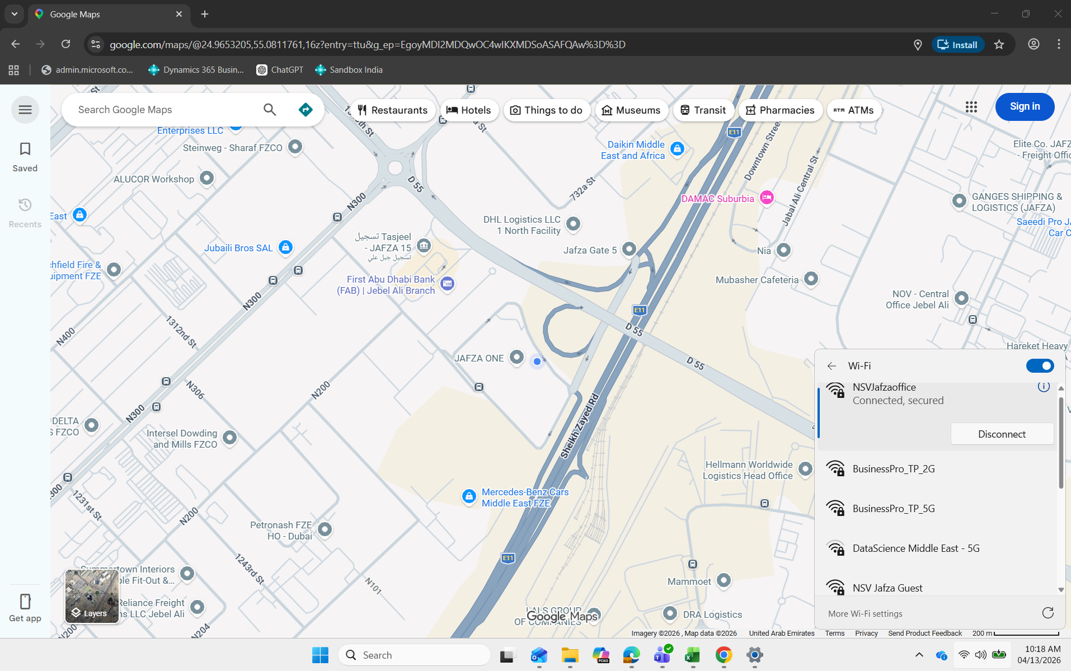Open Google Chrome from the taskbar
1071x671 pixels.
[724, 655]
